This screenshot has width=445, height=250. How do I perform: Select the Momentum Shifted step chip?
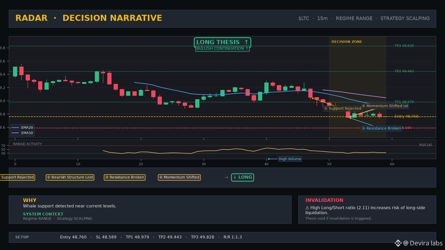(x=179, y=177)
